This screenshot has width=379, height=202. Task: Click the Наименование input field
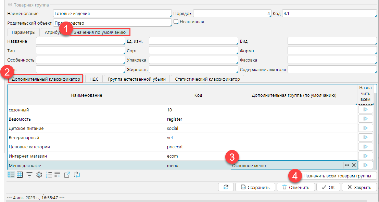pyautogui.click(x=112, y=13)
